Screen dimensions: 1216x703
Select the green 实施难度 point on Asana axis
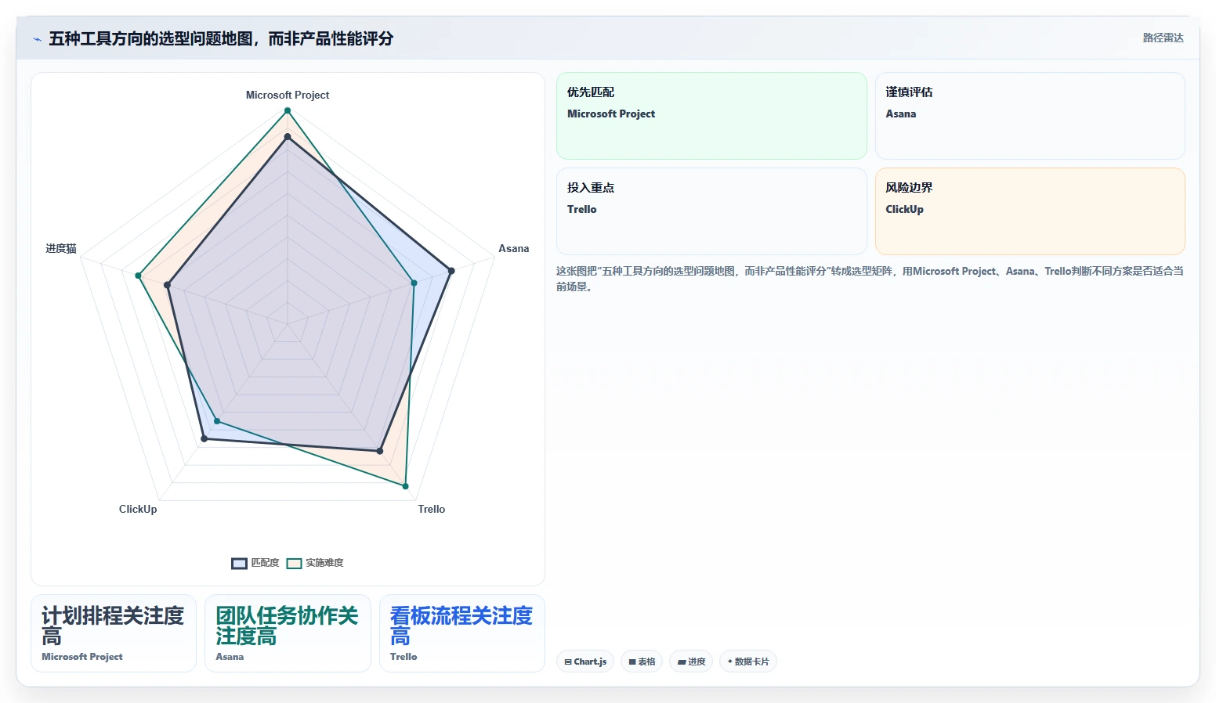click(x=414, y=283)
